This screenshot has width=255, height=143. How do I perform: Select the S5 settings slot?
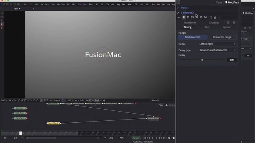[201, 17]
